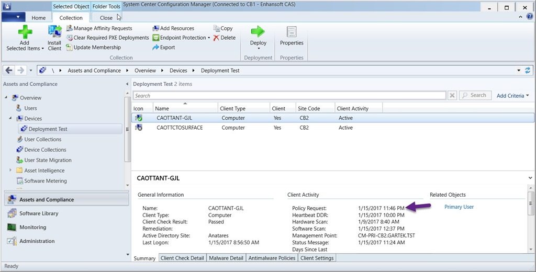Viewport: 536px width, 272px height.
Task: Click the CAOTTCTOSURFACE device icon
Action: 138,128
